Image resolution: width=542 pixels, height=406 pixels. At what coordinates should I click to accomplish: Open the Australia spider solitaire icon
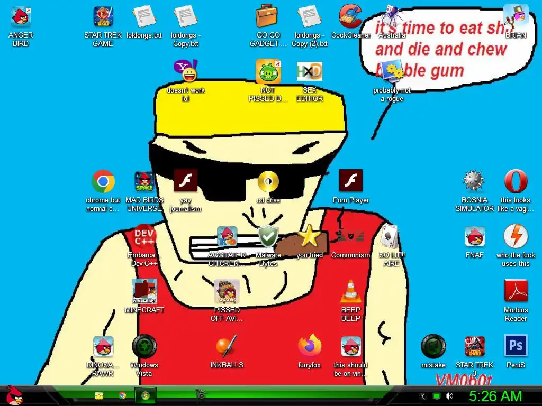click(x=392, y=17)
